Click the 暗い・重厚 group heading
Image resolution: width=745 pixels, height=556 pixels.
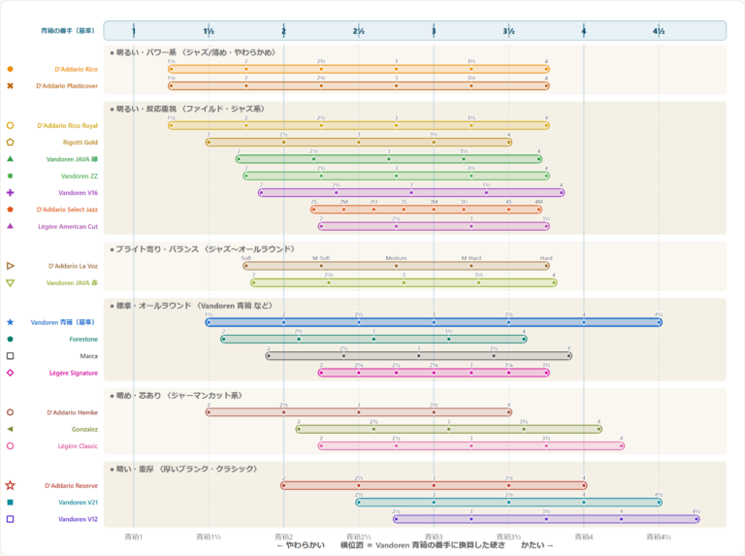184,469
